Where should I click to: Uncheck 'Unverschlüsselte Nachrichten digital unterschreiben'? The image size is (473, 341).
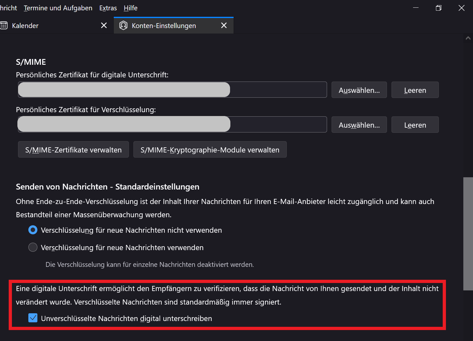pos(33,318)
